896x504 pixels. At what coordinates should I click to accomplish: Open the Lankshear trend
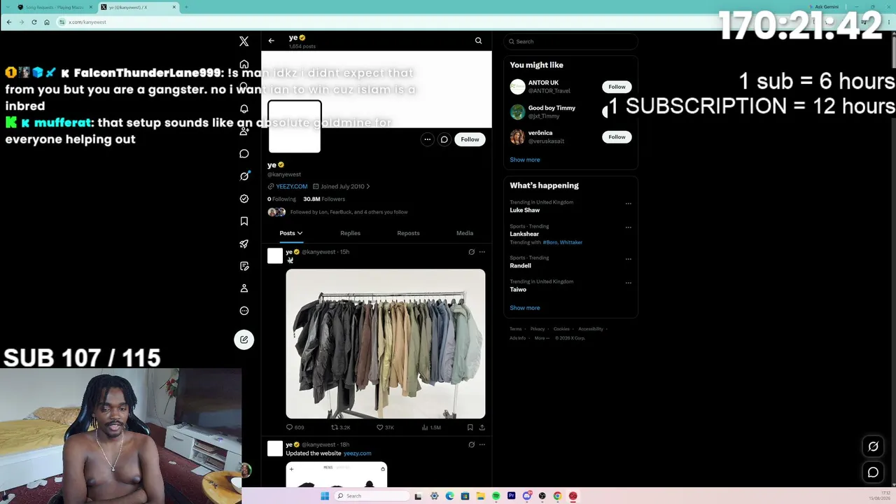pyautogui.click(x=524, y=234)
